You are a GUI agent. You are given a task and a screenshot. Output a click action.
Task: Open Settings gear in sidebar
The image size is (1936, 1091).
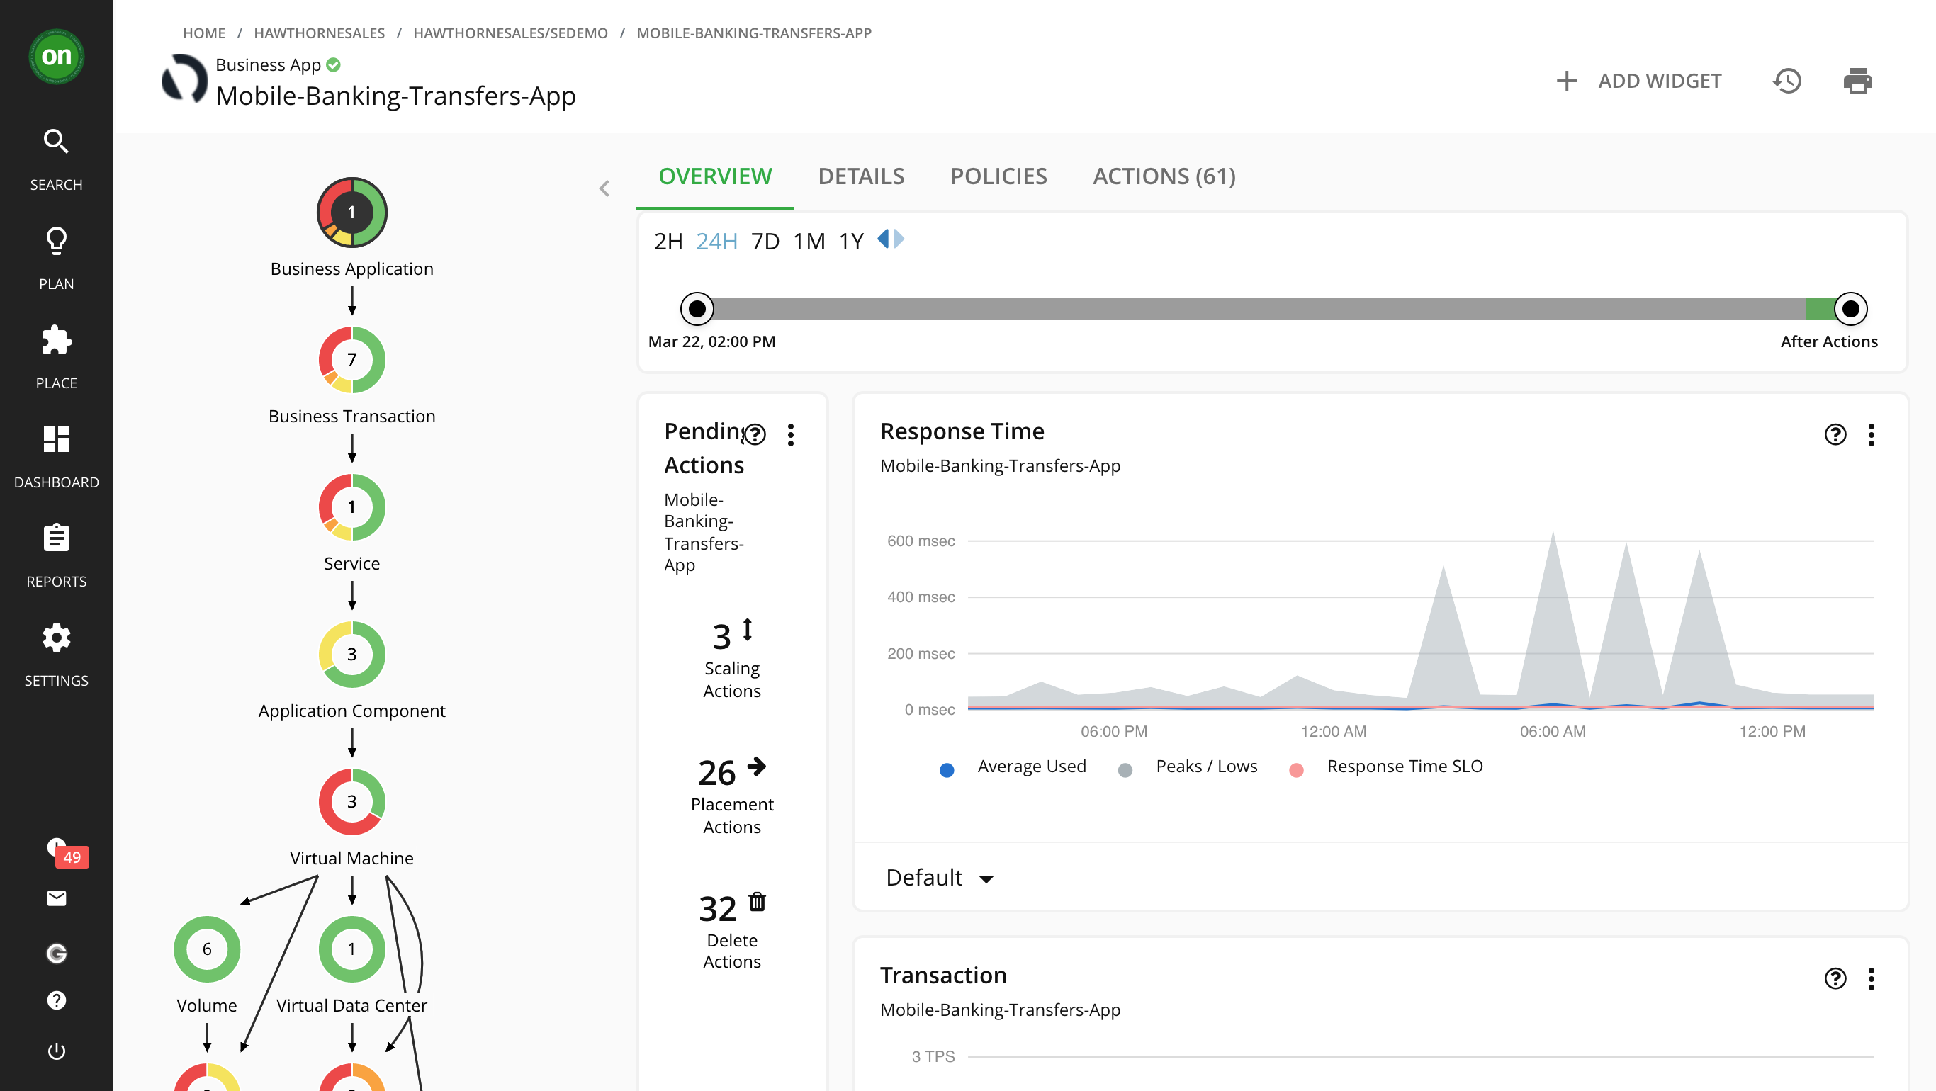(57, 638)
